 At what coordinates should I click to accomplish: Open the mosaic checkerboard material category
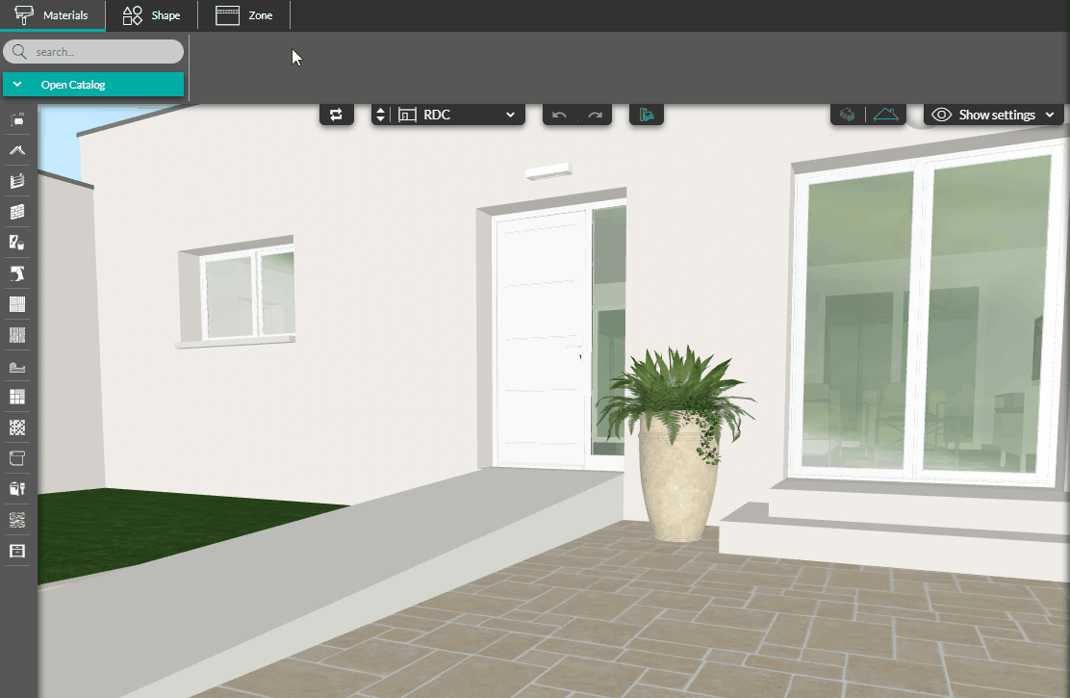pyautogui.click(x=17, y=427)
